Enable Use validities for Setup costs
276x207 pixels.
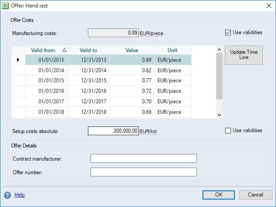[x=228, y=130]
